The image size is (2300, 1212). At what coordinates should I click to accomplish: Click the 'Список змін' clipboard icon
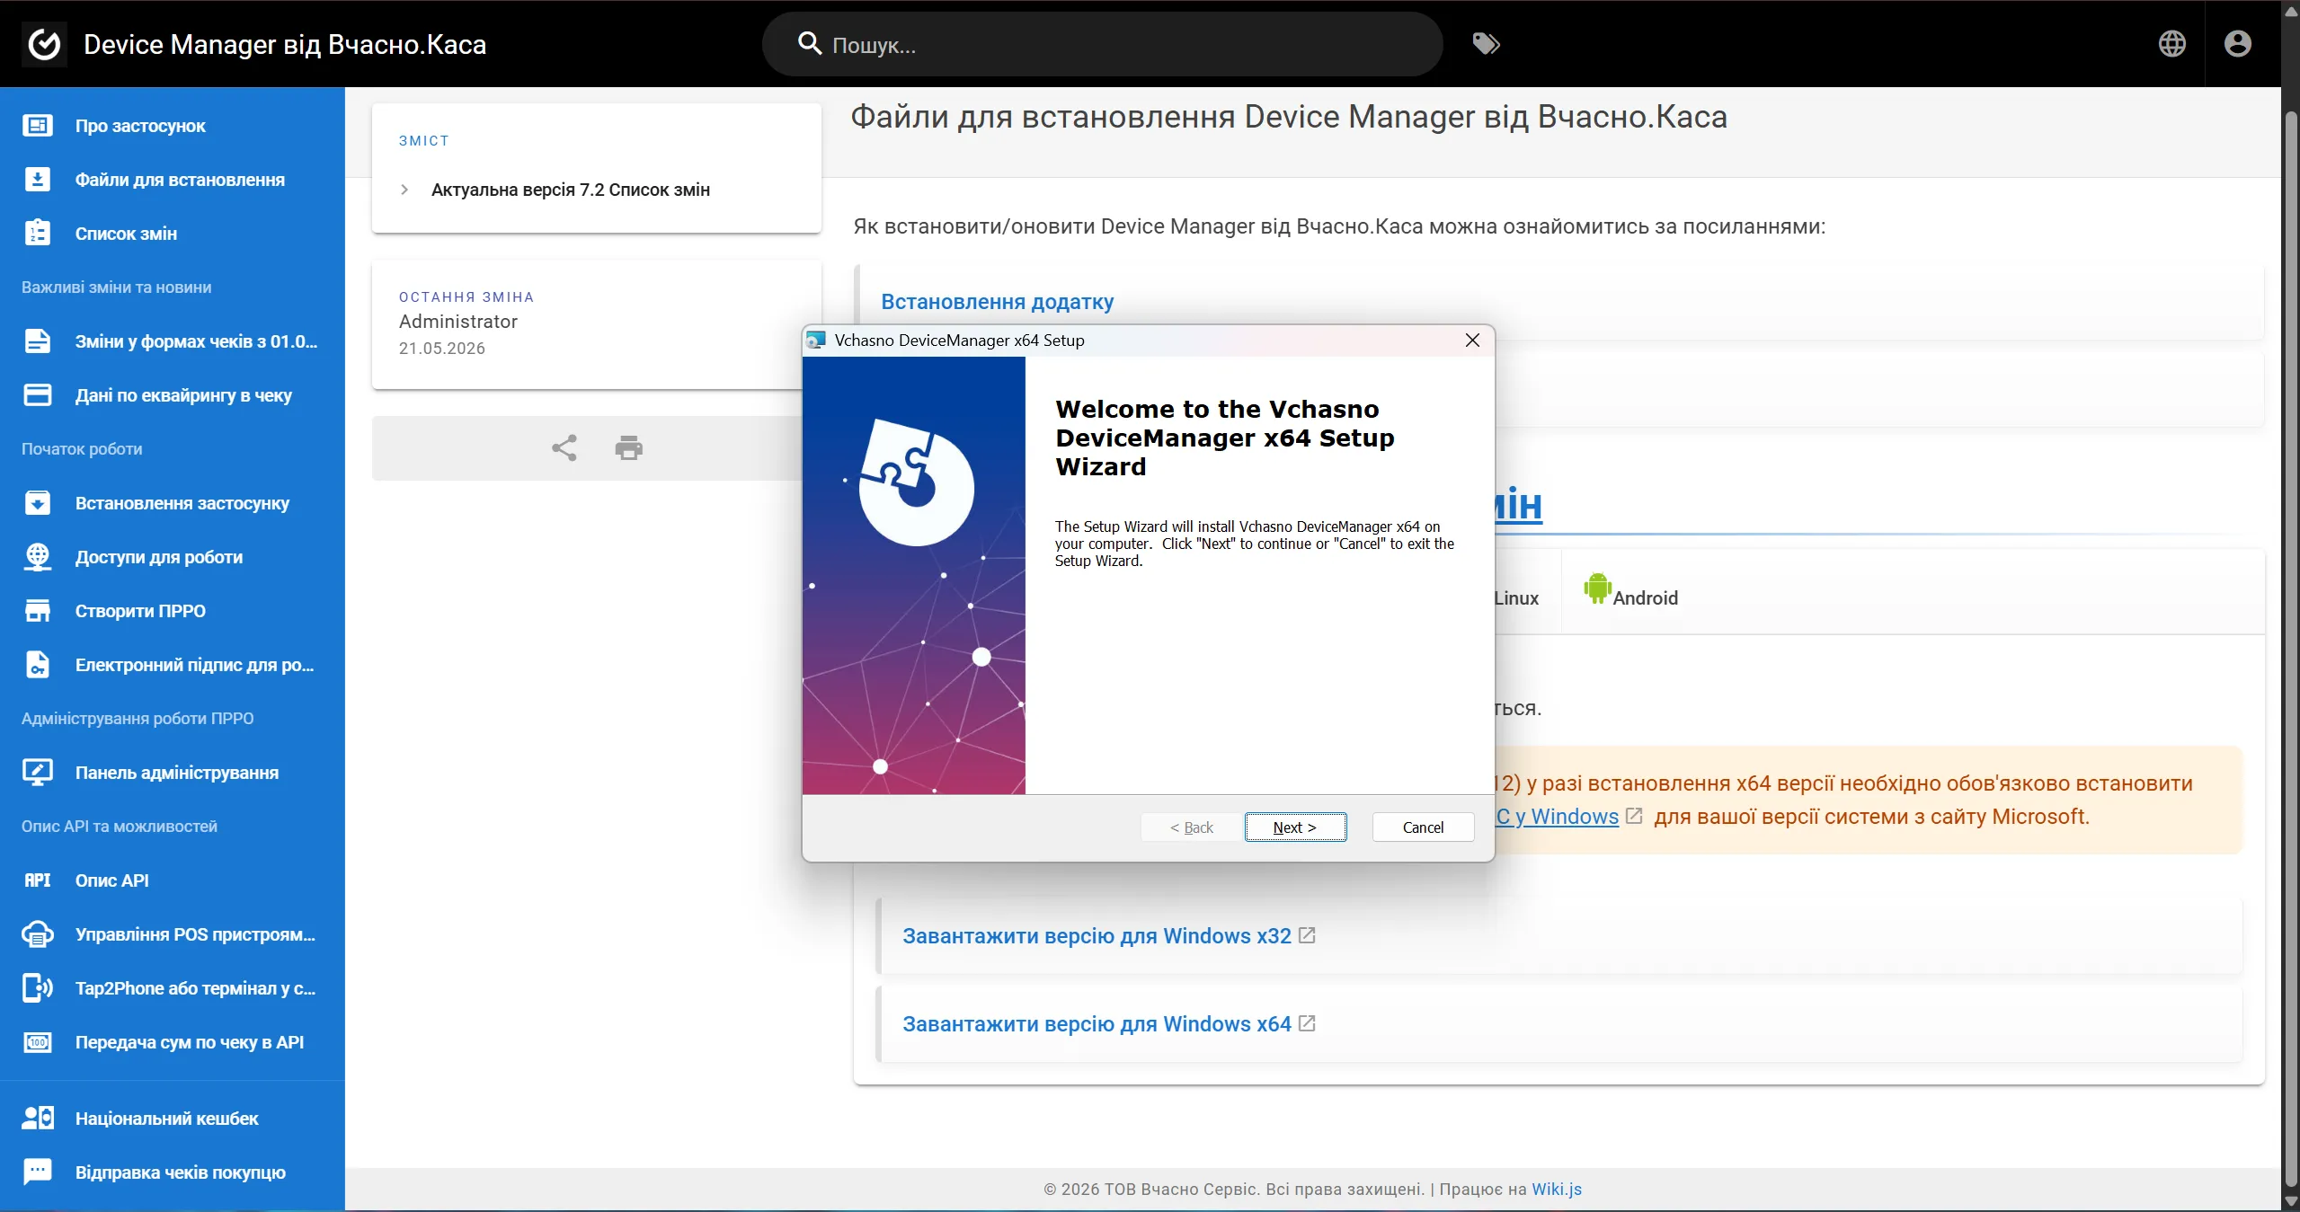click(38, 233)
